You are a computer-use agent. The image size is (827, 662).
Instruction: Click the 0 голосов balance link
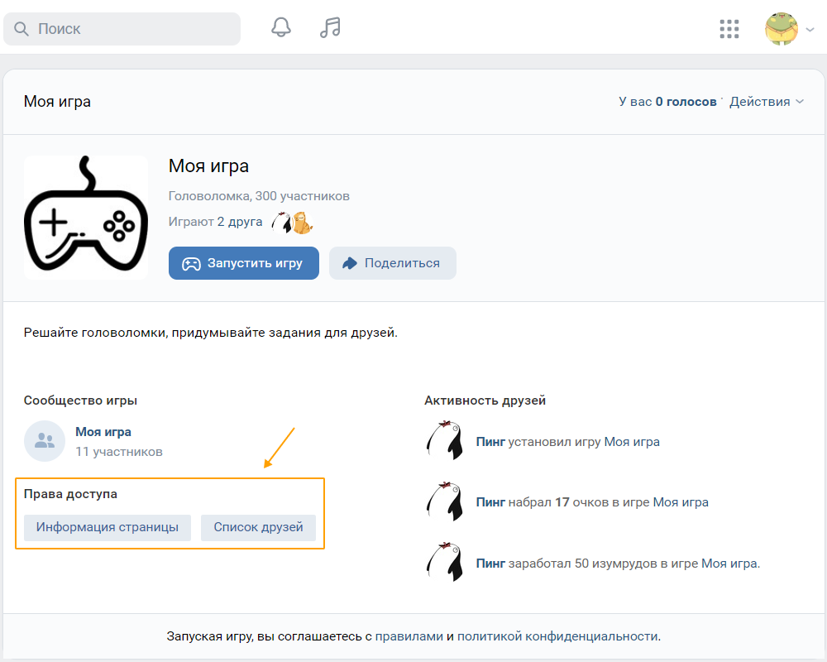686,101
